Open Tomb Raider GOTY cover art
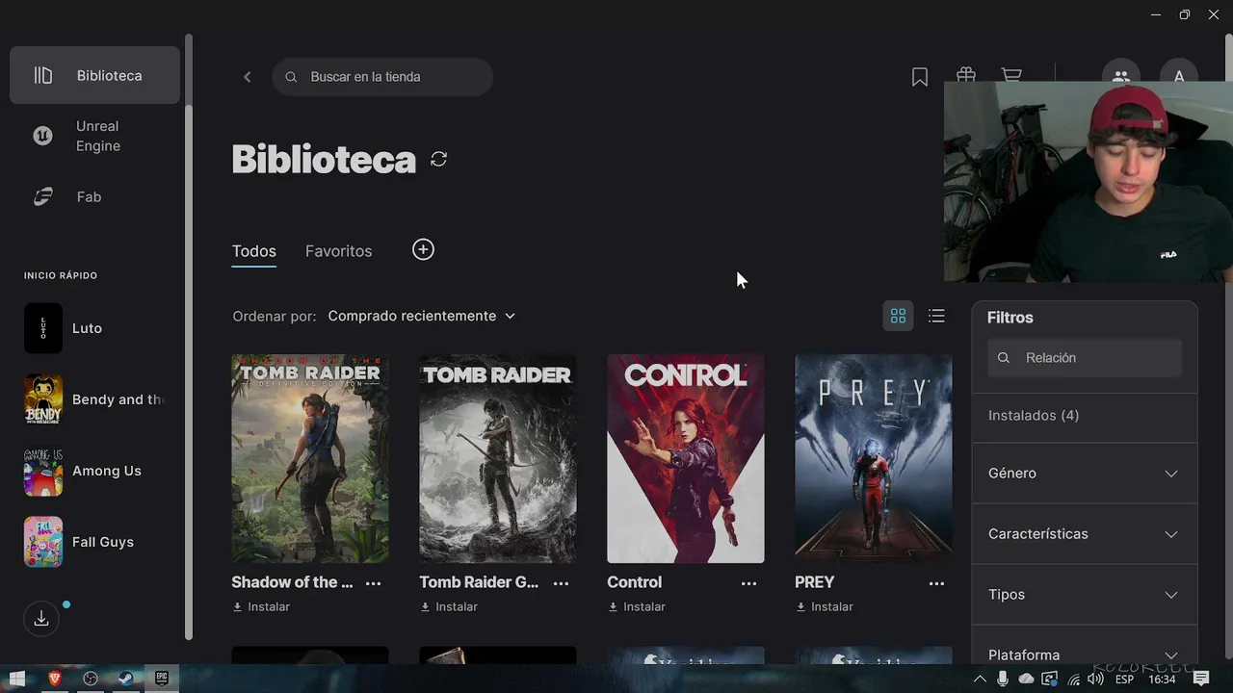 [498, 458]
